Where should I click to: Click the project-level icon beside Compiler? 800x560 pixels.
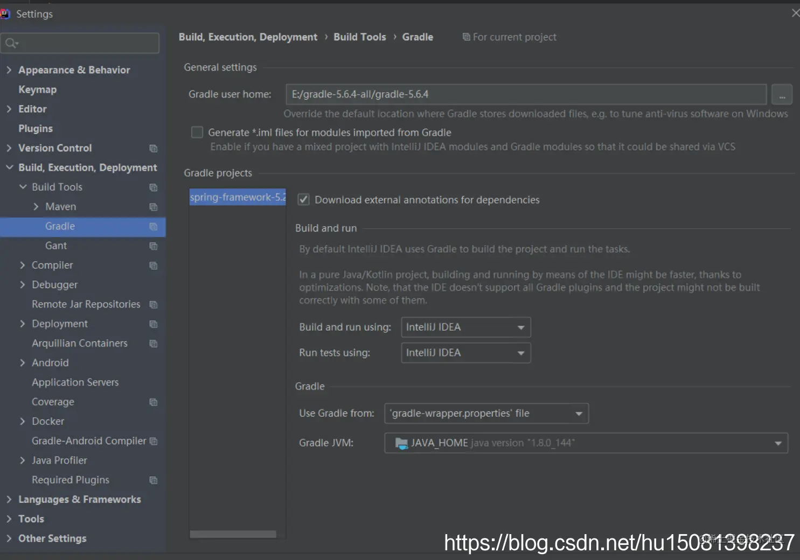[154, 265]
